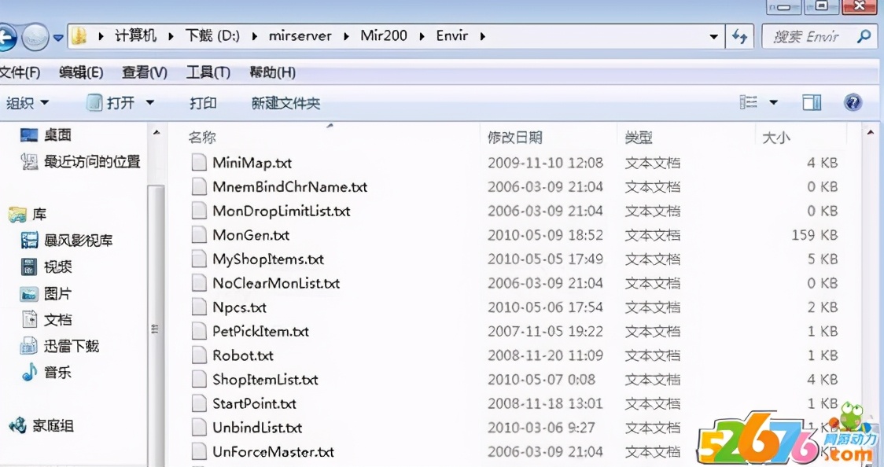Click 新建文件夹 to create a folder
Image resolution: width=884 pixels, height=467 pixels.
coord(285,103)
